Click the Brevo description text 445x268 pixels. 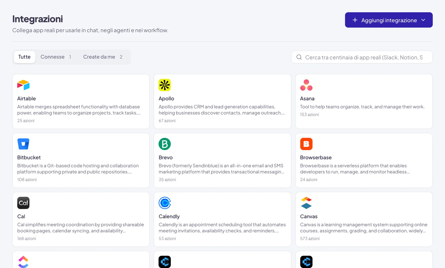(221, 169)
